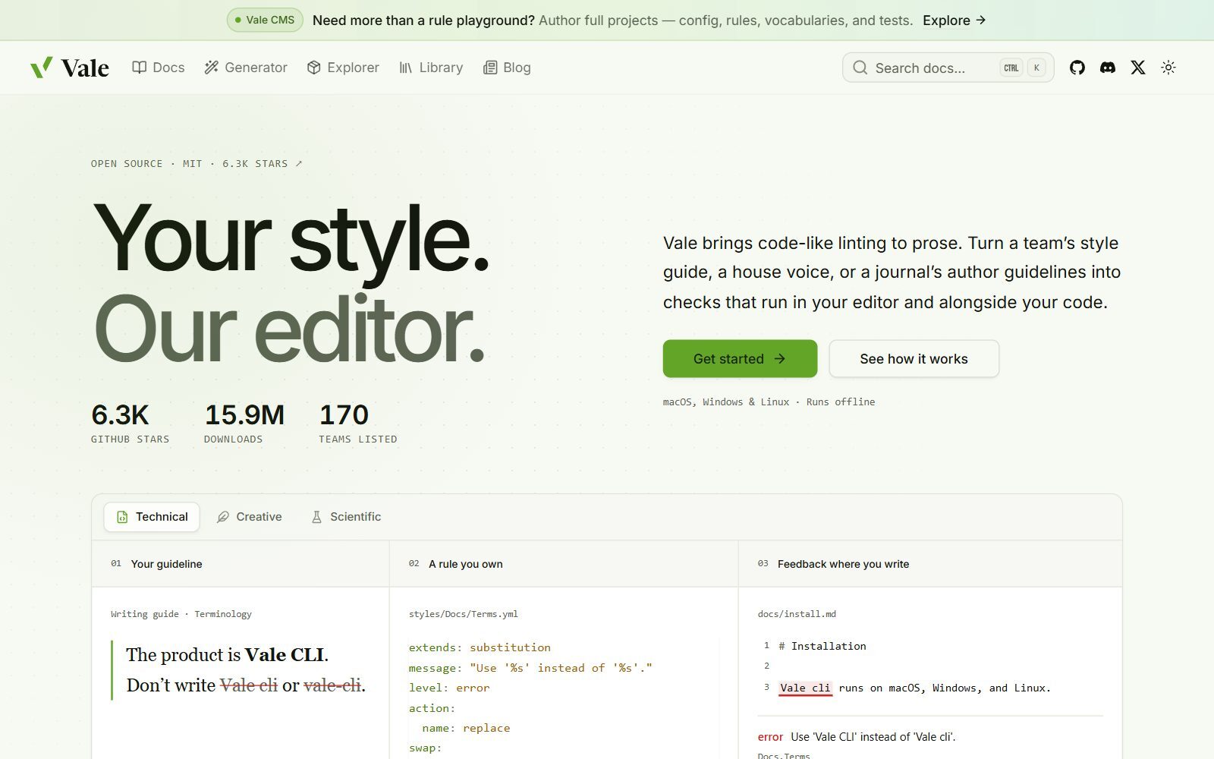Click the underlined 'Vale cli' error text
This screenshot has height=759, width=1214.
coord(805,688)
